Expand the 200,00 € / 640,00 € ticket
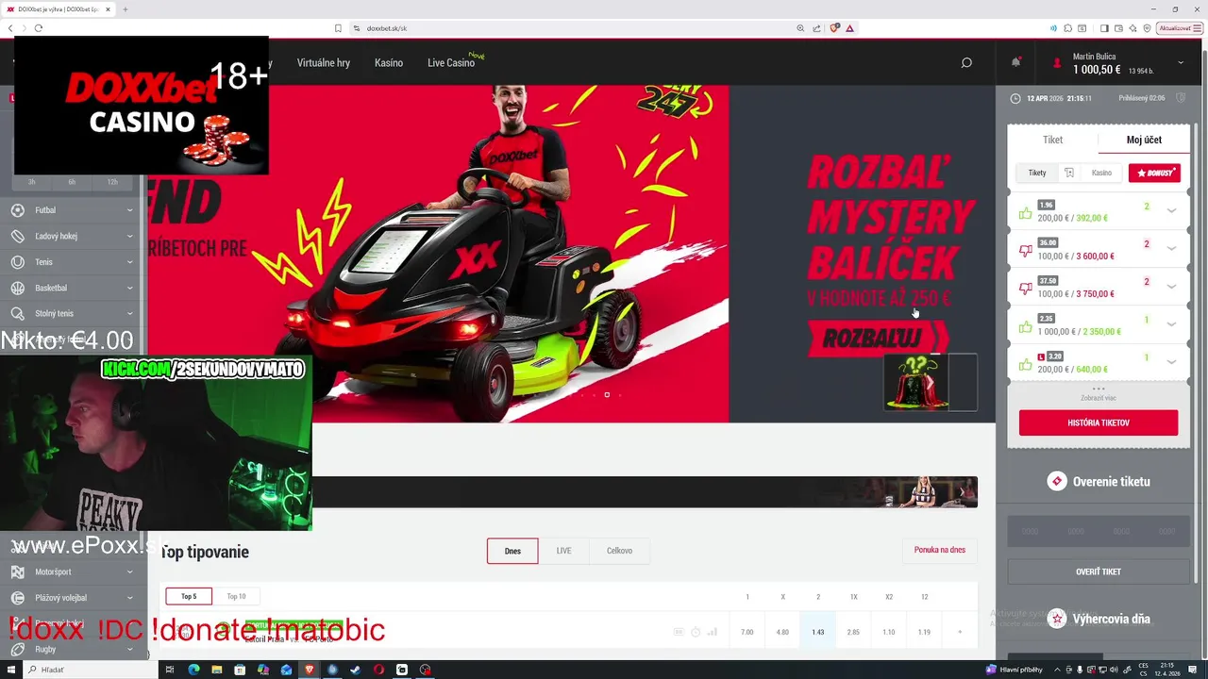The height and width of the screenshot is (679, 1208). pos(1171,362)
